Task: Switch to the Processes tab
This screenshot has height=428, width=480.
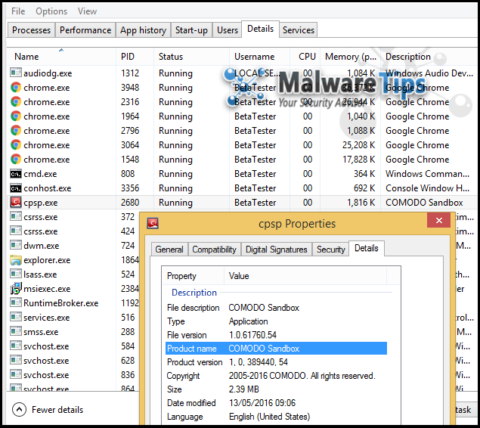Action: (x=31, y=30)
